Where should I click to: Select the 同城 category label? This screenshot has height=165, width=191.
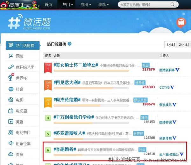19,56
